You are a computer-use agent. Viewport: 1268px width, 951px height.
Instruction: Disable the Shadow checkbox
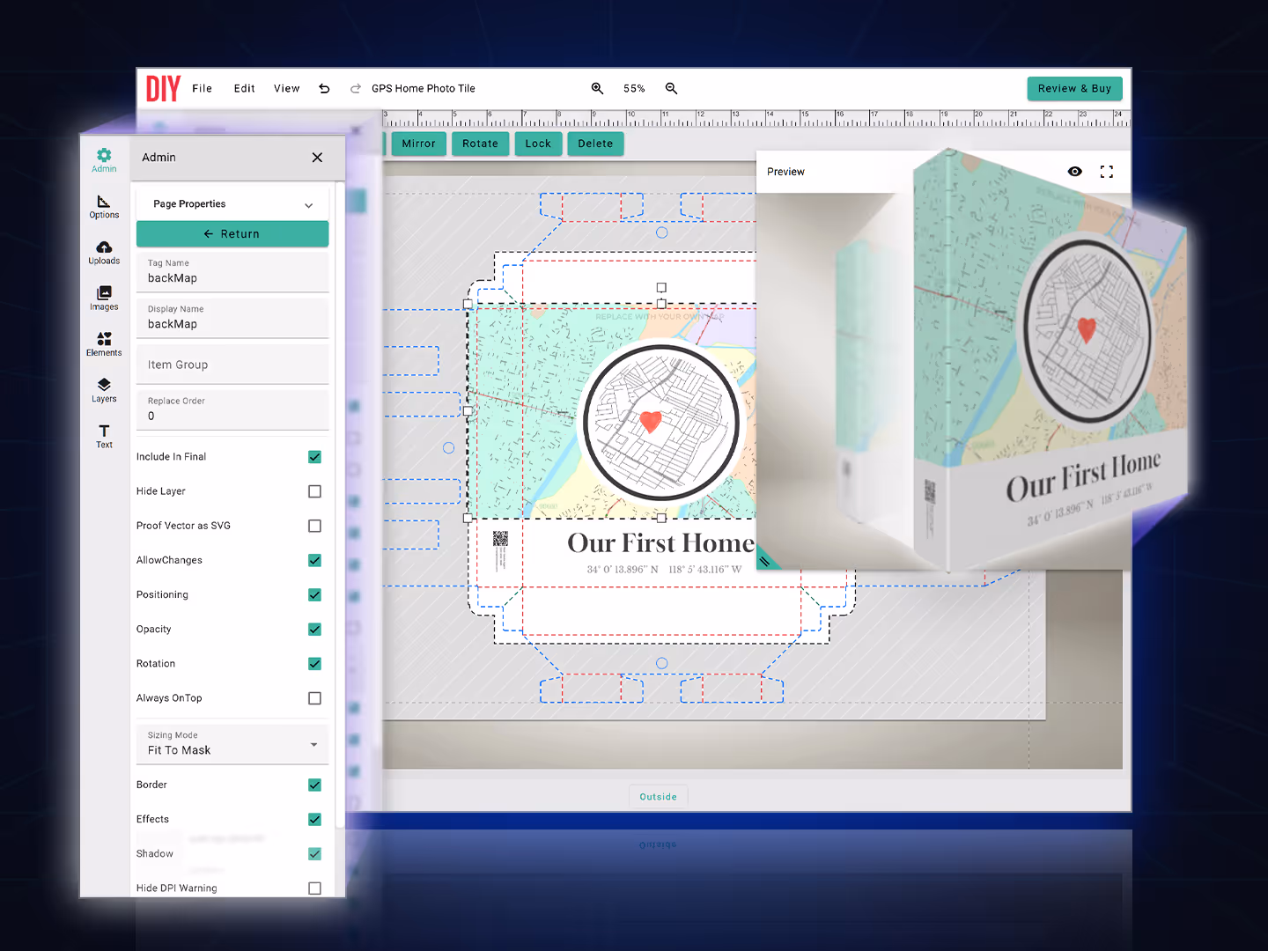(x=314, y=853)
